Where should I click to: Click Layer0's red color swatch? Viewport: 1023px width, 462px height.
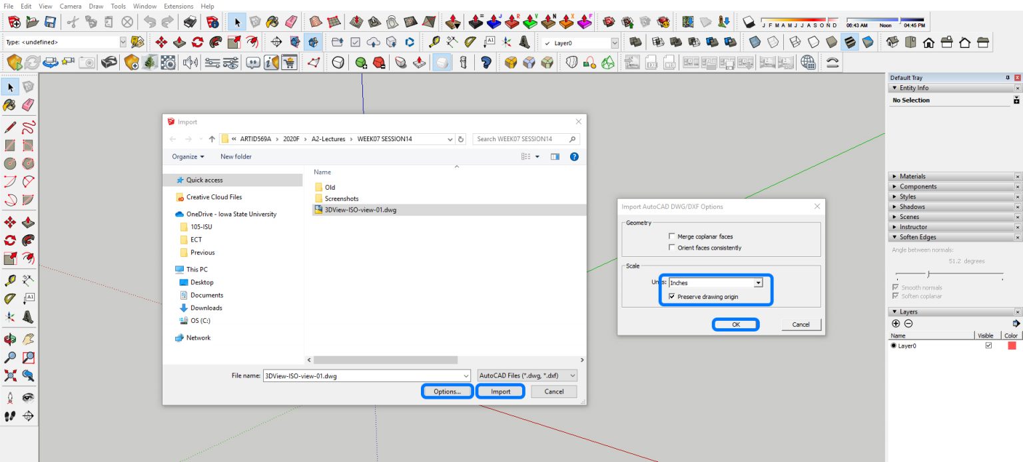coord(1012,346)
